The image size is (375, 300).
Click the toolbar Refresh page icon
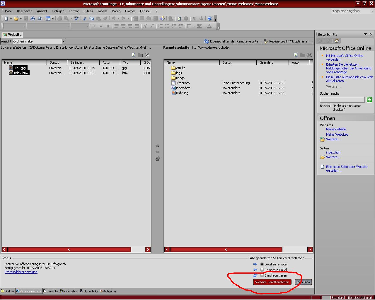coord(179,18)
